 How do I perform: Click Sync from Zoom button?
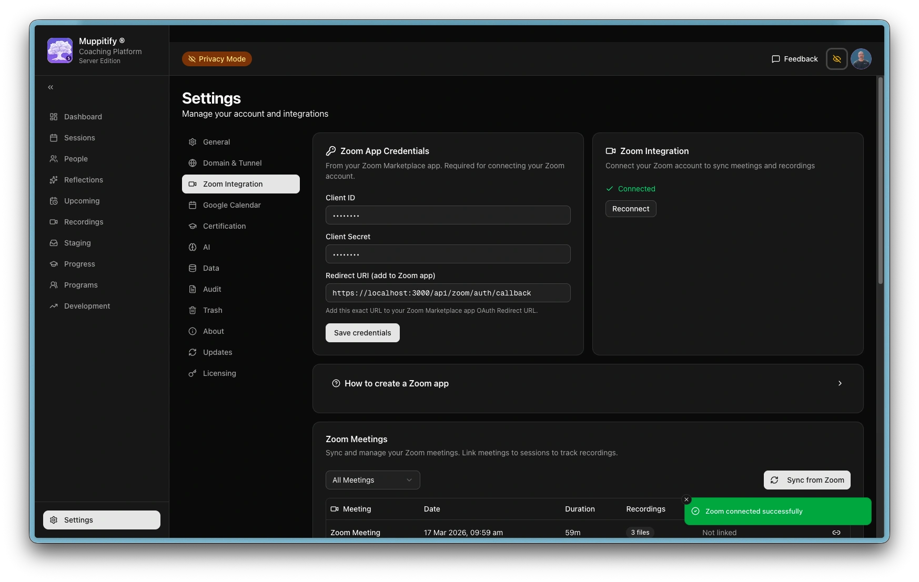pos(807,480)
